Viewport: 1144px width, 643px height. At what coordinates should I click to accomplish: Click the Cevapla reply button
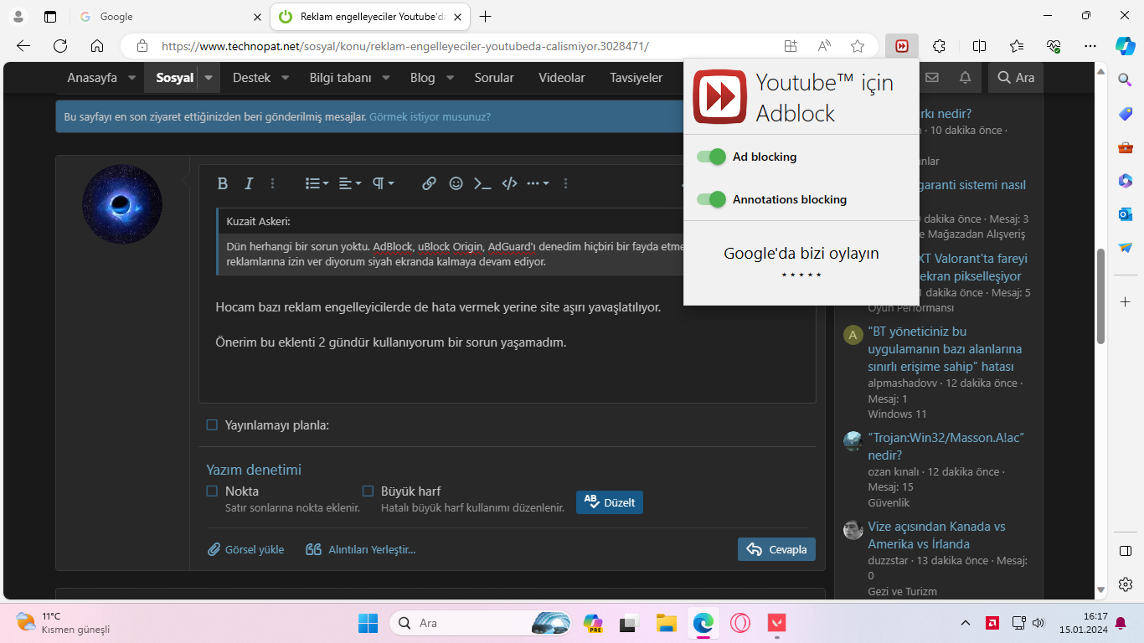(x=776, y=549)
